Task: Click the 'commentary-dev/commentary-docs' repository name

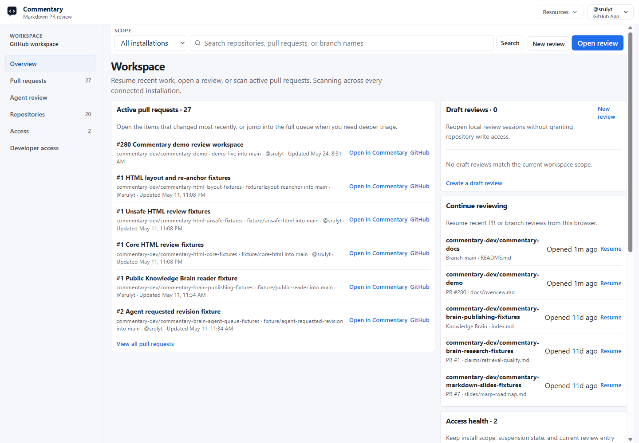Action: coord(493,245)
